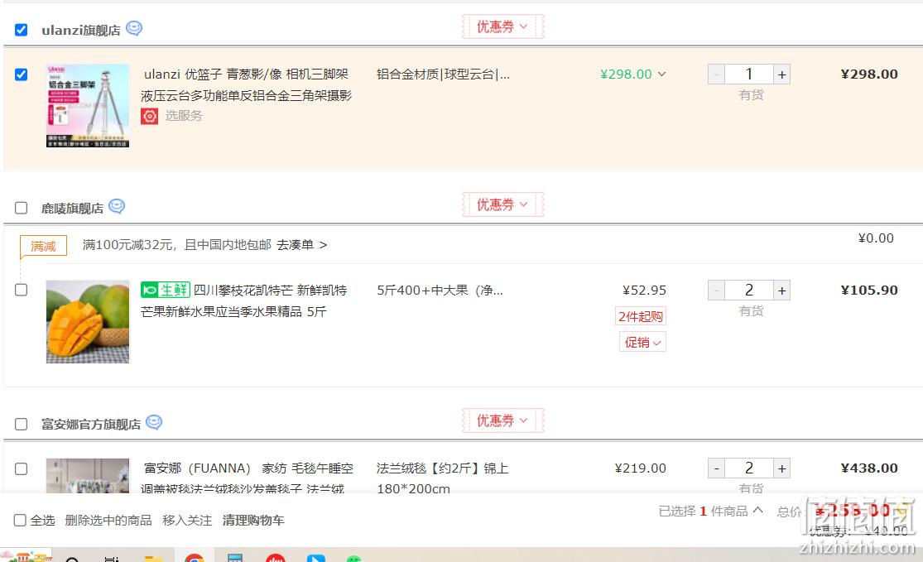Increase tripod quantity with plus button
Image resolution: width=923 pixels, height=562 pixels.
pyautogui.click(x=781, y=74)
